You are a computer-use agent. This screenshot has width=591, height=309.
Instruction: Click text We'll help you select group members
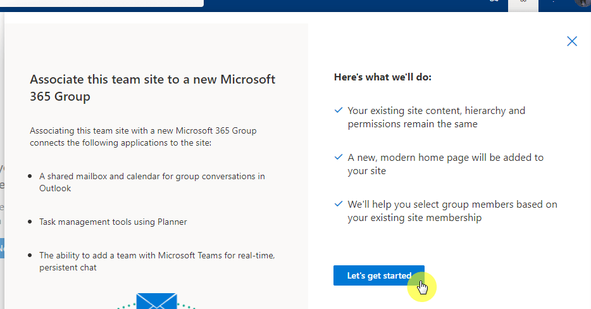[452, 211]
